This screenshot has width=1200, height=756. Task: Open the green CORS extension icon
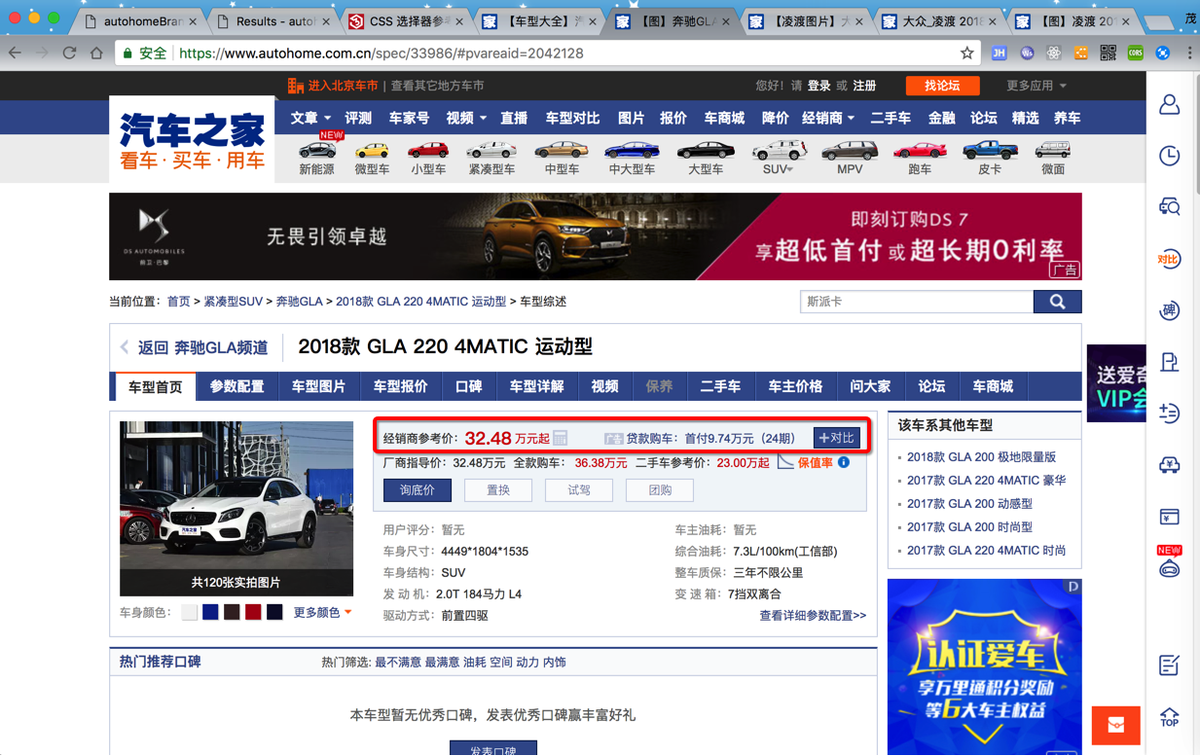point(1135,54)
